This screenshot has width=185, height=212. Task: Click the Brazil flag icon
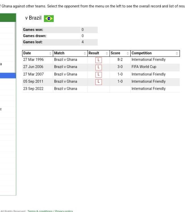(49, 18)
